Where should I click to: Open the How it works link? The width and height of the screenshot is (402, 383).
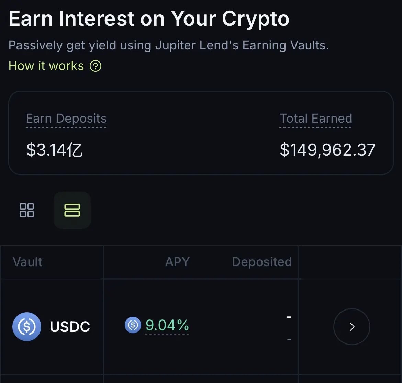pos(46,66)
